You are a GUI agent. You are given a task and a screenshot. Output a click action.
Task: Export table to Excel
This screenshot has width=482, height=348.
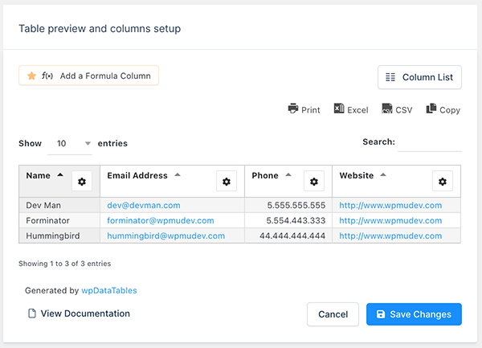coord(351,109)
